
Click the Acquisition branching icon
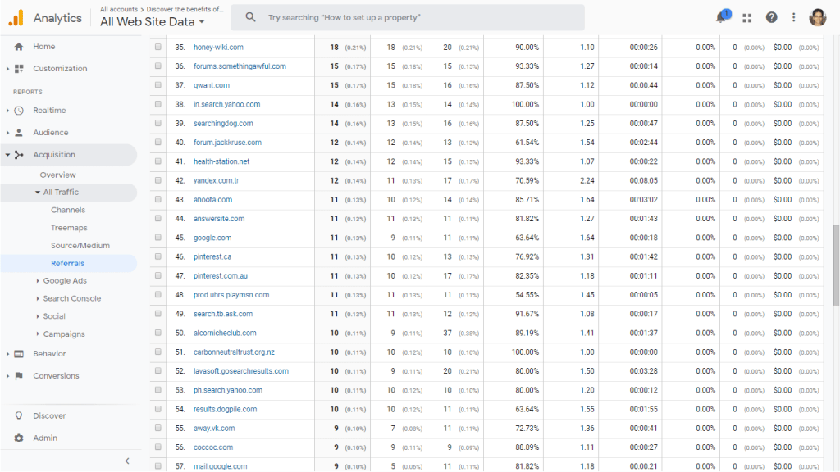click(x=19, y=155)
